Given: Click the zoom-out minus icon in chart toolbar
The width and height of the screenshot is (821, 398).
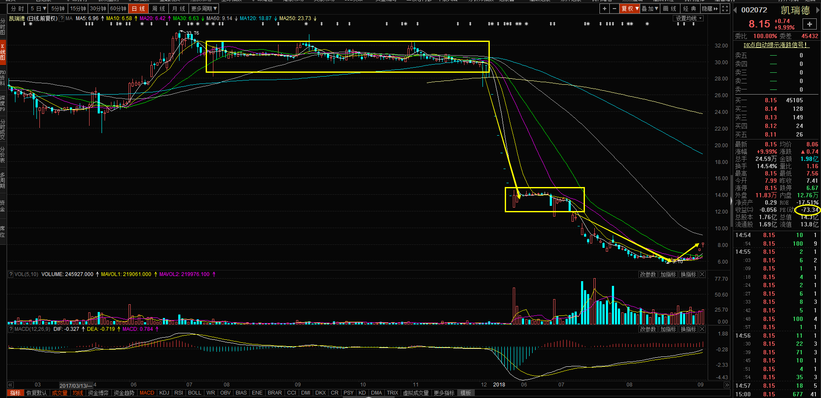Looking at the screenshot, I should pos(614,9).
